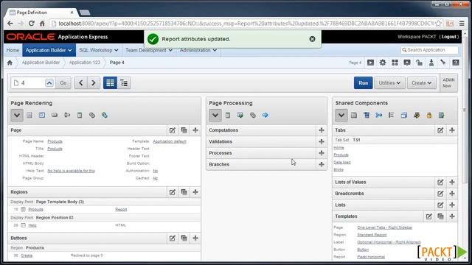Open Application default template link
Viewport: 472px width, 265px height.
pyautogui.click(x=170, y=141)
